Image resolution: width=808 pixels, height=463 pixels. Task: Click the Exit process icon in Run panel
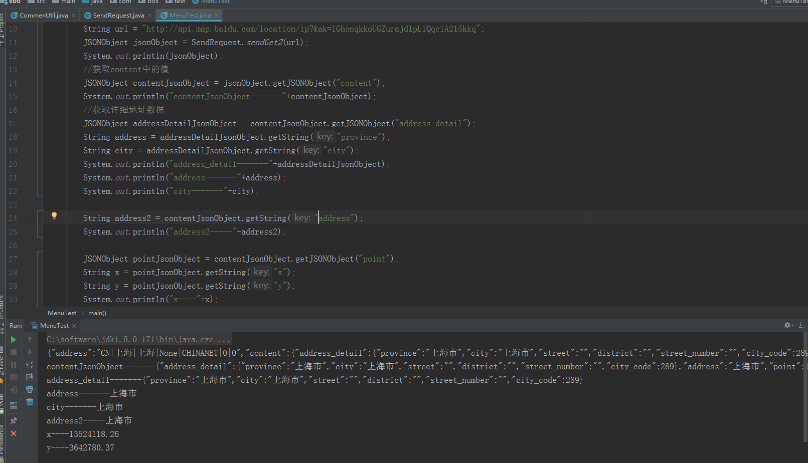pyautogui.click(x=14, y=390)
